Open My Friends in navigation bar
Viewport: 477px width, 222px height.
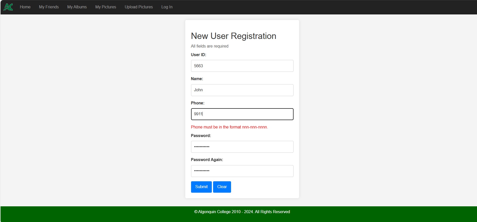pyautogui.click(x=49, y=7)
